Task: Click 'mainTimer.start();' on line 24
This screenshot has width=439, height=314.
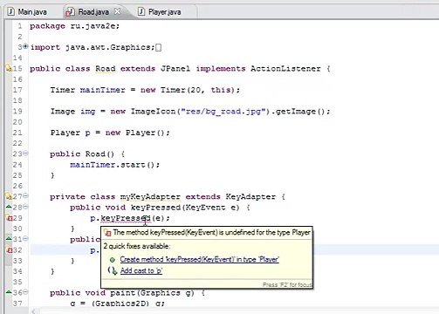Action: click(x=114, y=165)
